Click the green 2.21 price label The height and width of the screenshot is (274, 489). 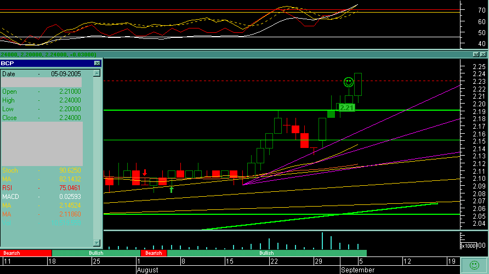pyautogui.click(x=347, y=108)
